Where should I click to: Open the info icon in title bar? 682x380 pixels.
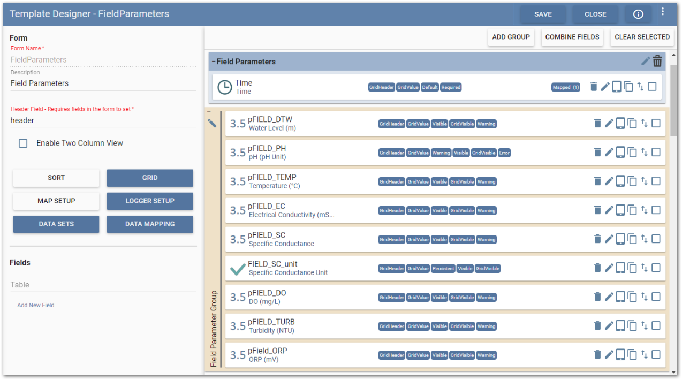tap(638, 14)
